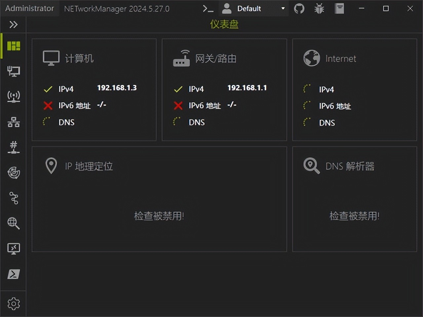The width and height of the screenshot is (423, 317).
Task: Open the Settings gear icon
Action: 14,303
